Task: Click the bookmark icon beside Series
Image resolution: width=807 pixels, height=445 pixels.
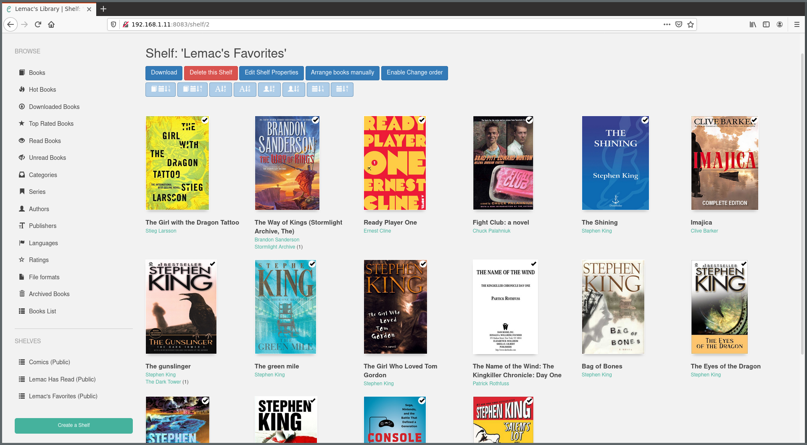Action: point(22,191)
